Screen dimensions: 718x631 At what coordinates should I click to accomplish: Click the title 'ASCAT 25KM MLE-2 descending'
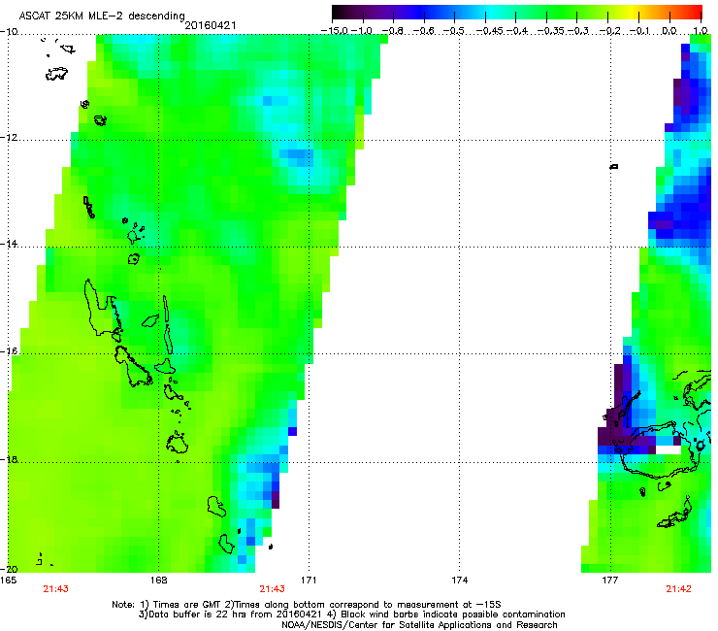(102, 16)
